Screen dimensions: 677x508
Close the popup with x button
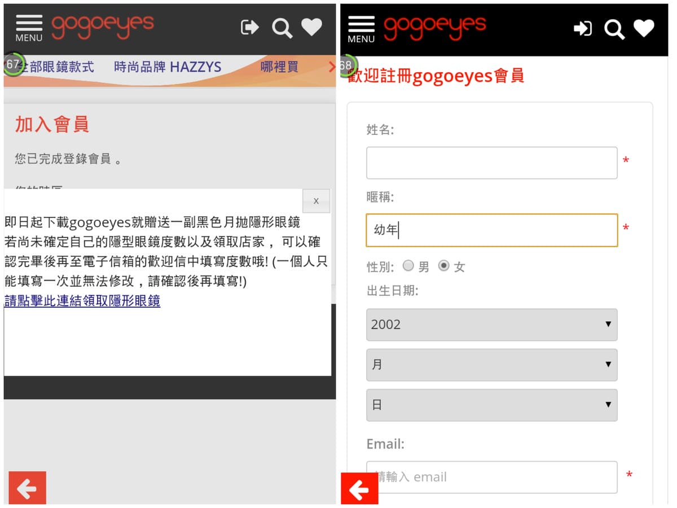[x=316, y=201]
